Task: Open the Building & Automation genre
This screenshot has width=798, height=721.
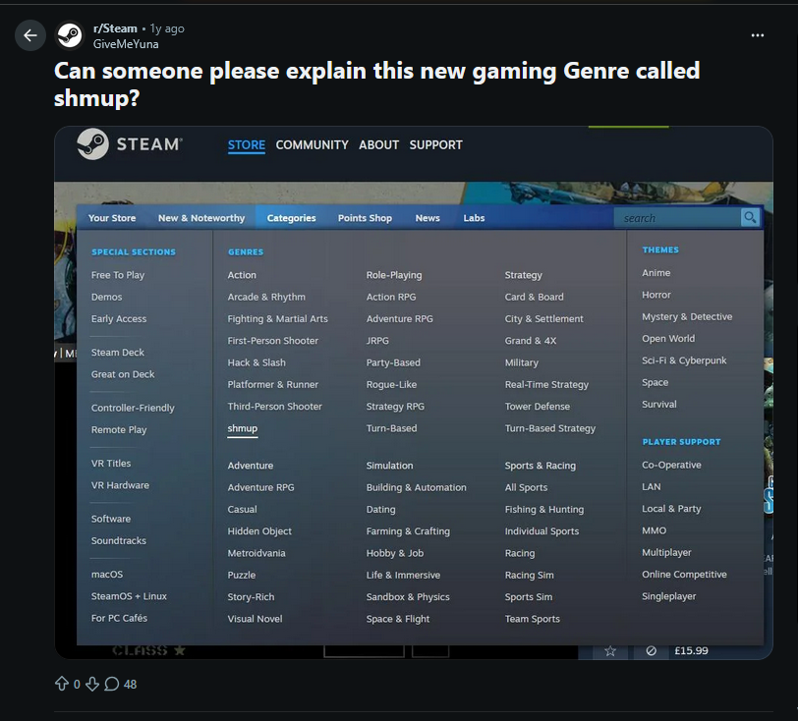Action: tap(416, 487)
